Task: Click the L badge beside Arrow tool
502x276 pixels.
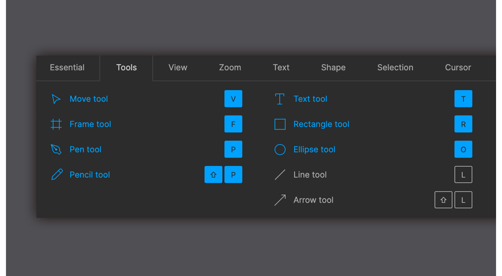Action: click(463, 200)
